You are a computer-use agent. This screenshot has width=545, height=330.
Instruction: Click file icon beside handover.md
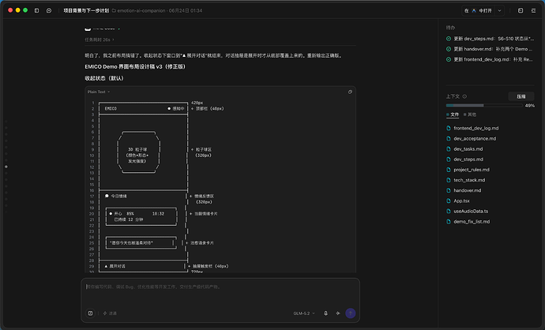point(449,190)
